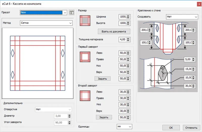Click the Ширина width stepper arrows

pyautogui.click(x=128, y=17)
